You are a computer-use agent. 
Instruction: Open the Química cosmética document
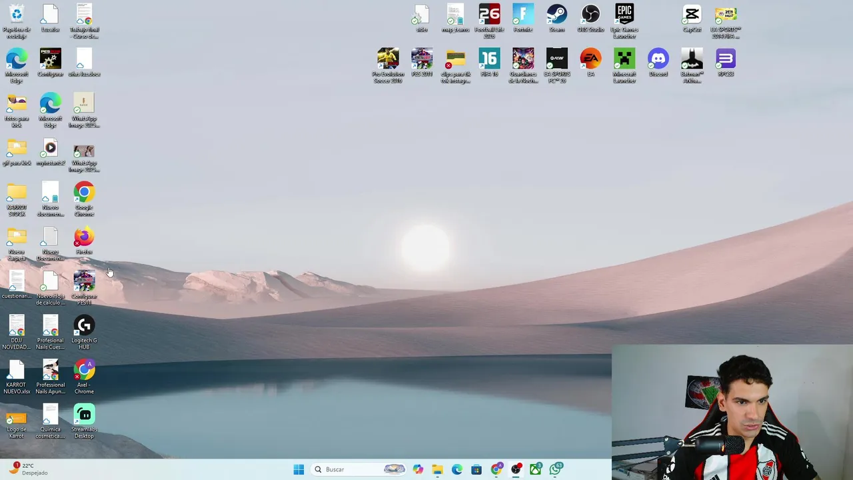click(x=50, y=421)
